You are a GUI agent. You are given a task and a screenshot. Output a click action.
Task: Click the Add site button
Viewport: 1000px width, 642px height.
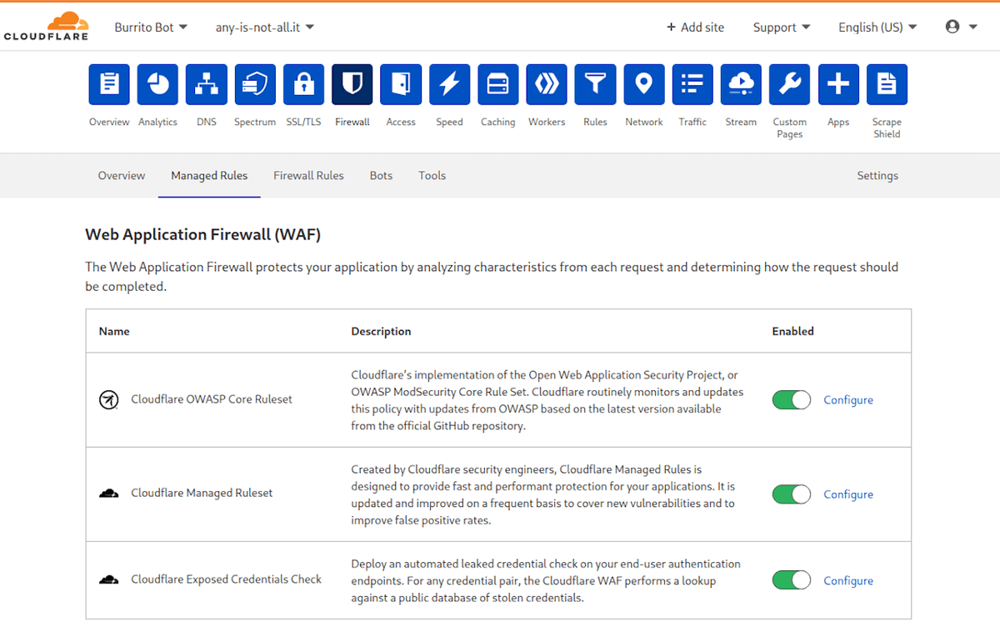(695, 28)
